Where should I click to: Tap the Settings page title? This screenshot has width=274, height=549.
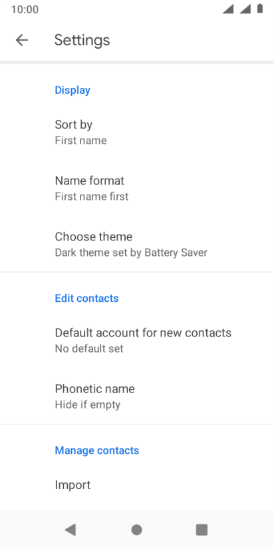coord(82,40)
